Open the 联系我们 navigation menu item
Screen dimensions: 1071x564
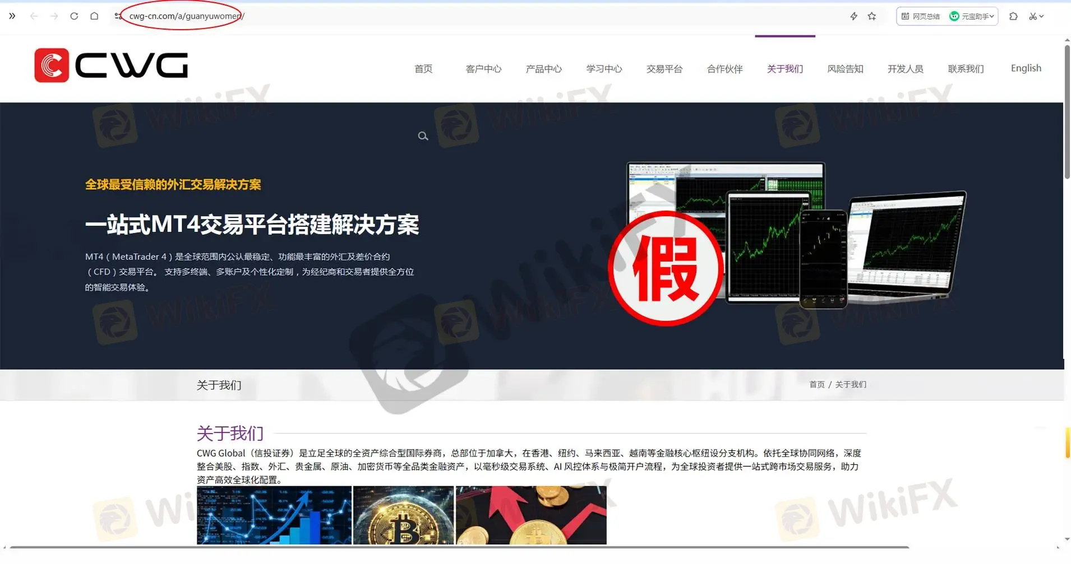pos(966,69)
